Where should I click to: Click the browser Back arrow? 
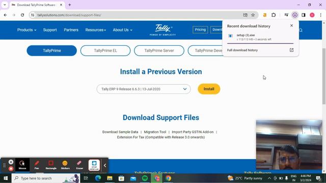pos(6,15)
